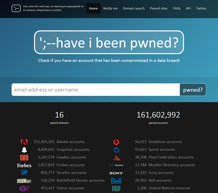The width and height of the screenshot is (218, 193).
Task: Click the Snapchat accounts text
Action: click(73, 150)
